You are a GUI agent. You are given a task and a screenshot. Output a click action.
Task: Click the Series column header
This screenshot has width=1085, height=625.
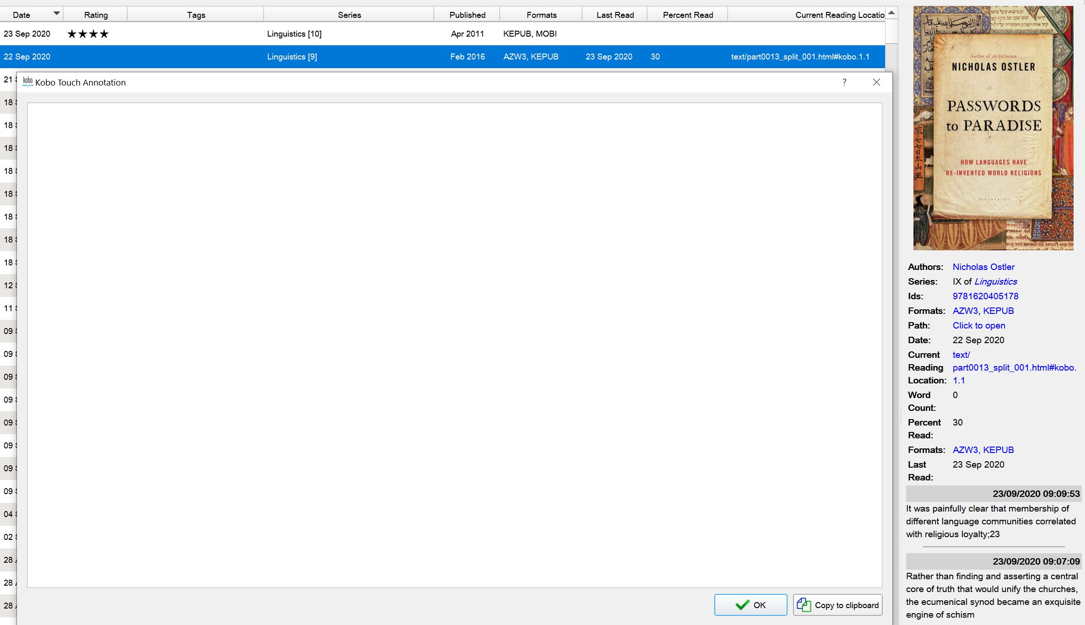[x=349, y=15]
